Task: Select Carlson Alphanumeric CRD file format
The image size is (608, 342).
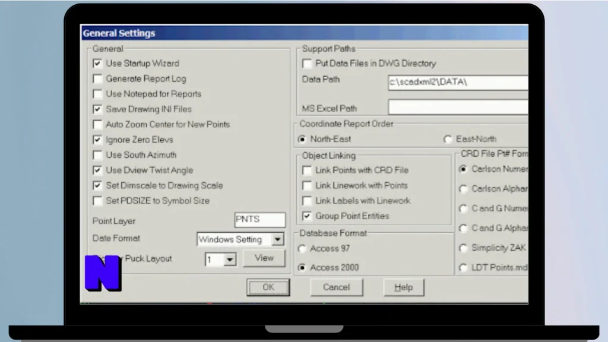Action: pos(463,189)
